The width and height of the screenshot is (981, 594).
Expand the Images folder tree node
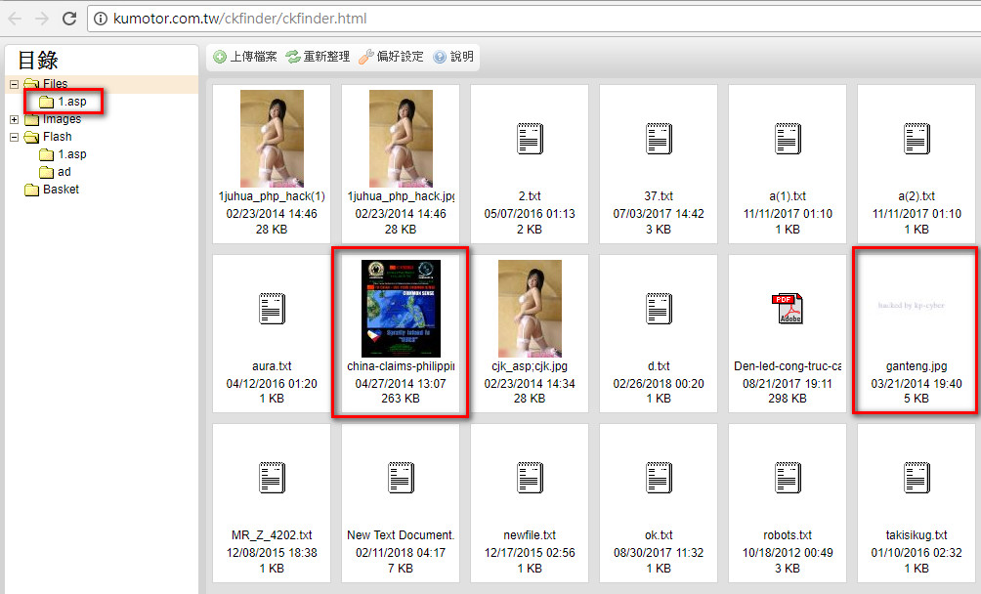click(x=15, y=119)
